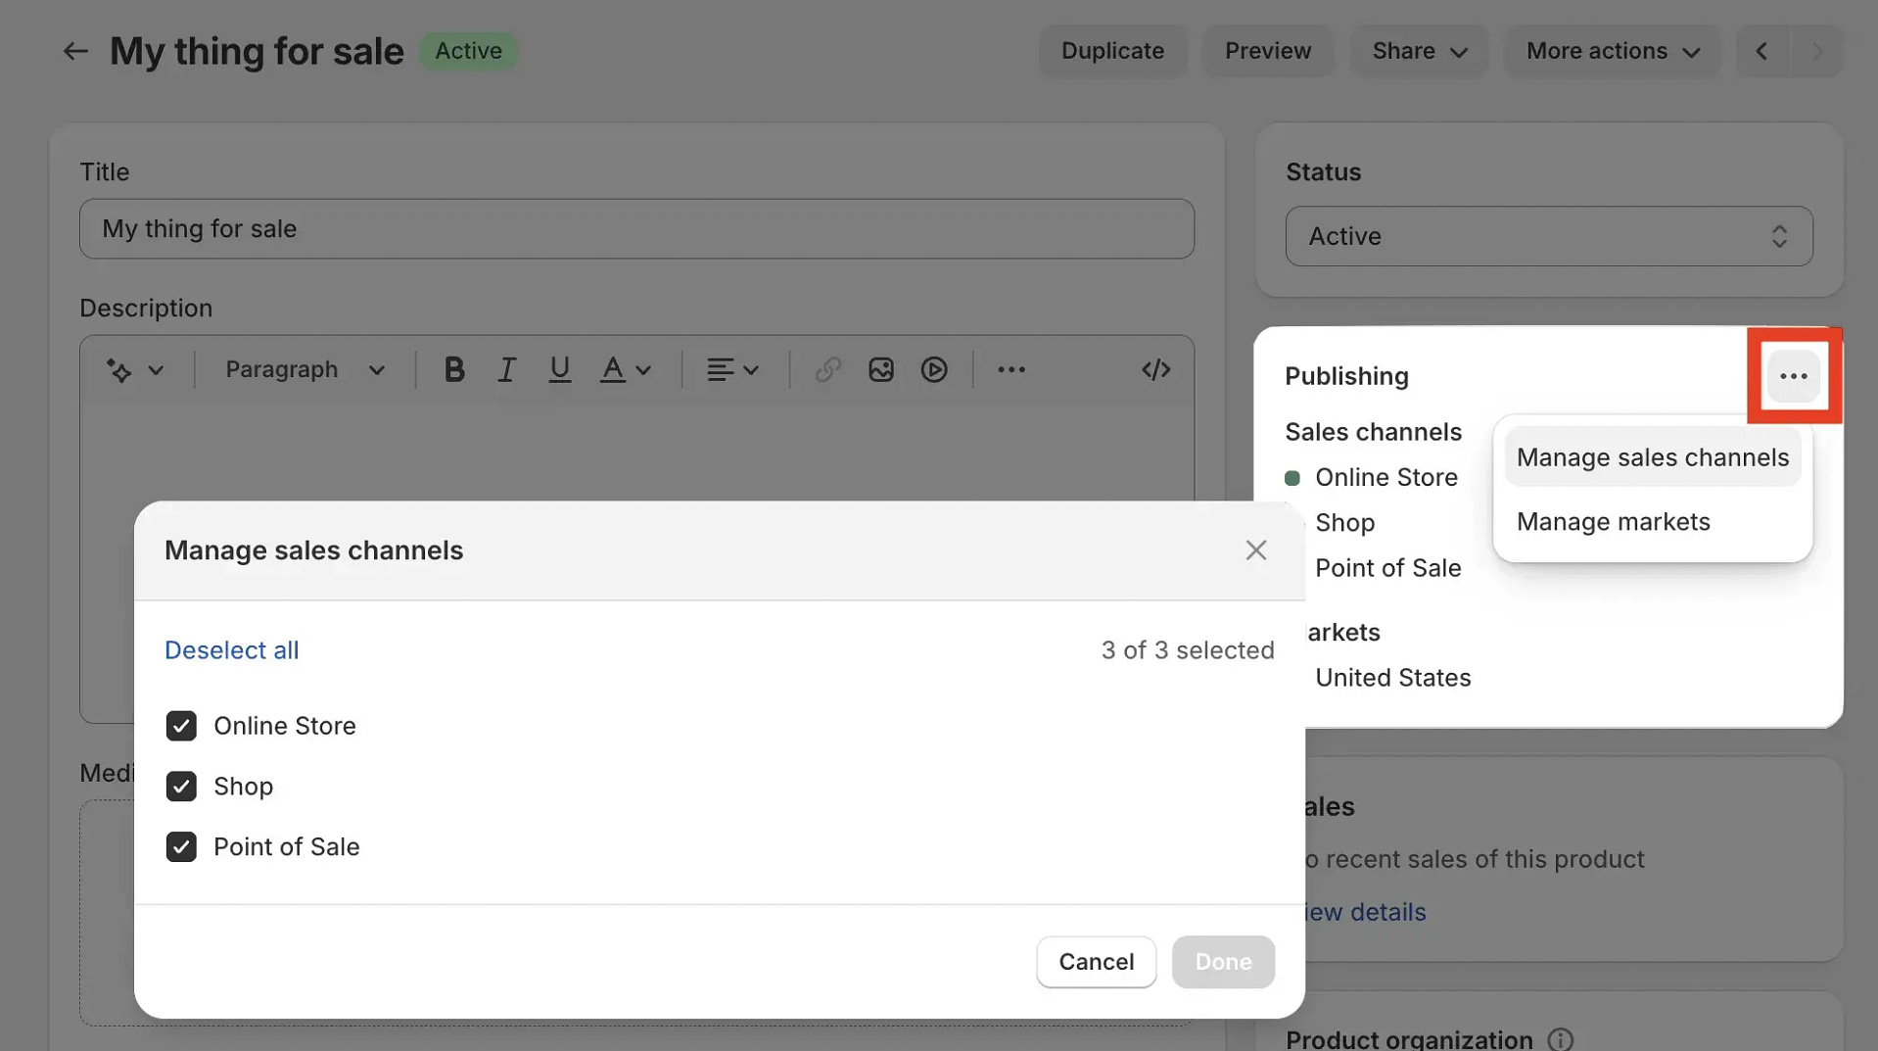Go back using the left arrow by the product title

(x=75, y=51)
